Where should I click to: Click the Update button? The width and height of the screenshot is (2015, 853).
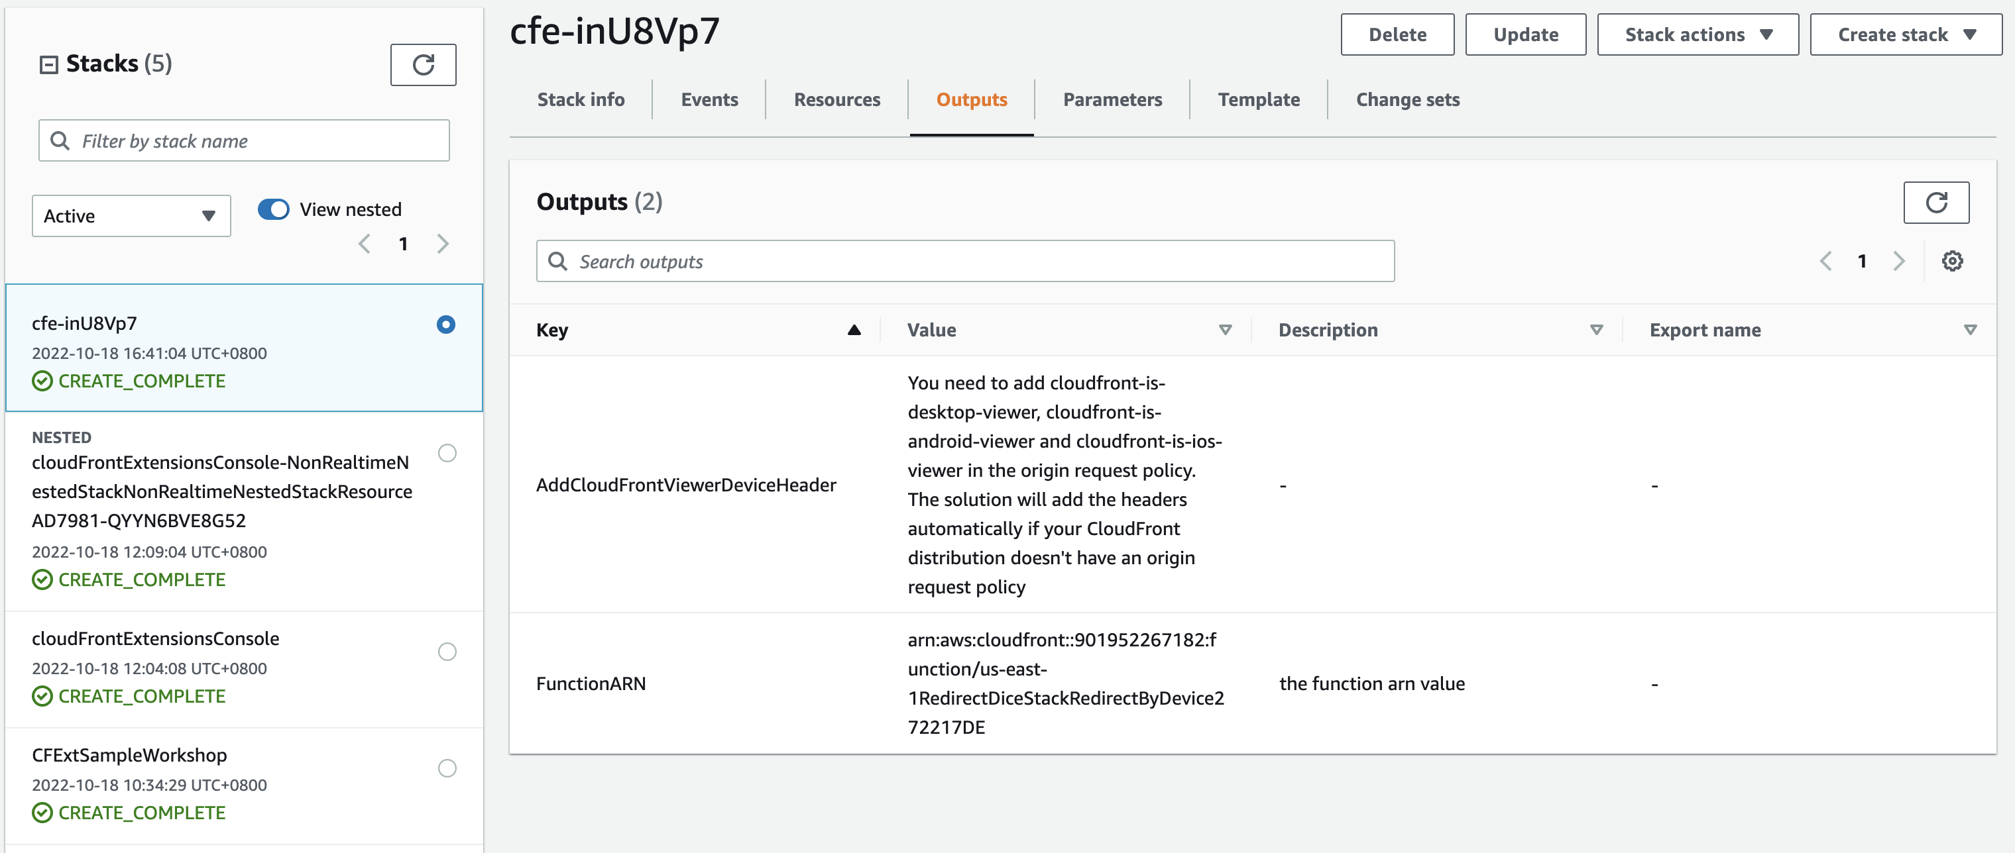pos(1523,34)
